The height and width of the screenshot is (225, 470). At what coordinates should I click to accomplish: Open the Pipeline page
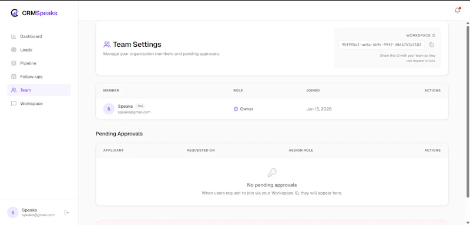click(x=39, y=63)
